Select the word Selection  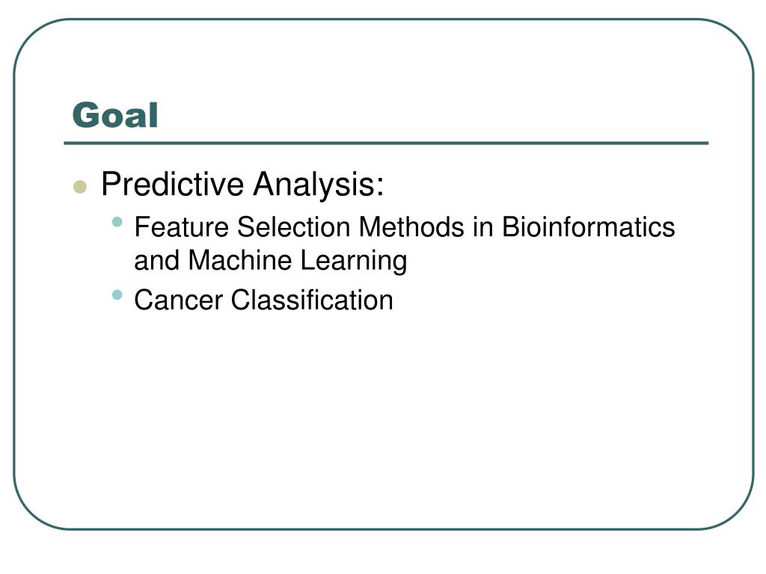pyautogui.click(x=293, y=227)
